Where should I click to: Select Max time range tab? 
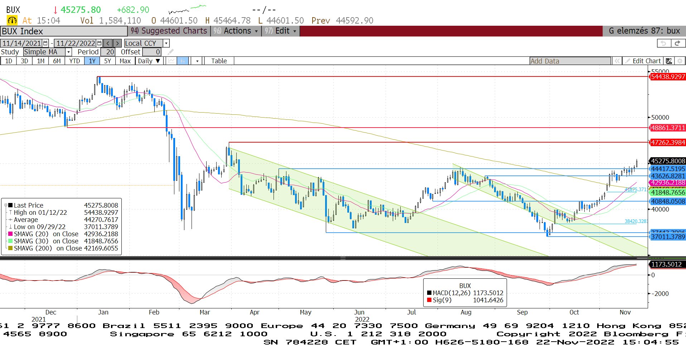click(125, 61)
